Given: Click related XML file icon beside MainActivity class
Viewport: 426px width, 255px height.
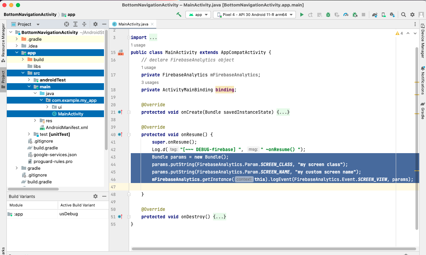Looking at the screenshot, I should [120, 53].
